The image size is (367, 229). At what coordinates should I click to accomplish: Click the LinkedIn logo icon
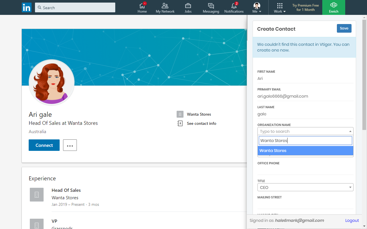click(x=27, y=7)
